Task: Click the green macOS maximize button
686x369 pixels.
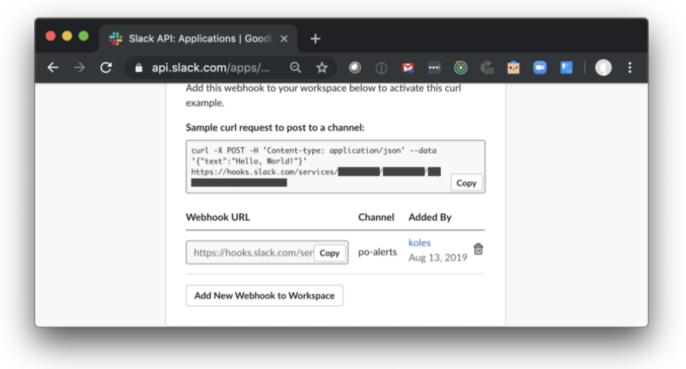Action: [x=84, y=36]
